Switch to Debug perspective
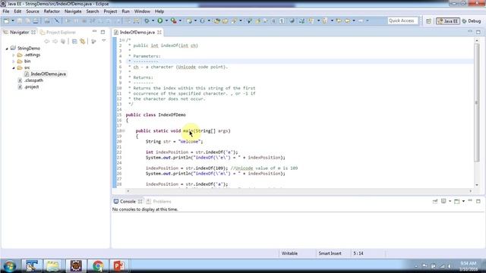 click(472, 21)
